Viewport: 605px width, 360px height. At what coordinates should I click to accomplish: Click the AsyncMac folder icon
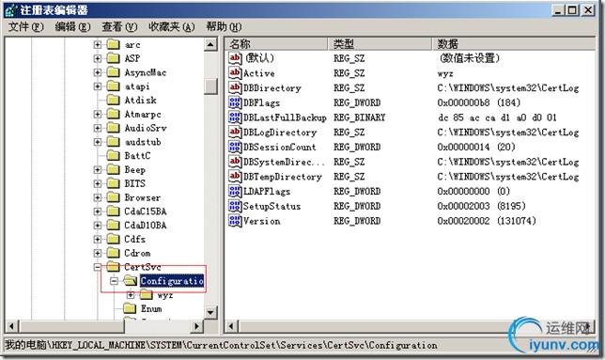coord(113,72)
